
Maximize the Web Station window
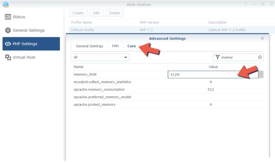pos(263,4)
